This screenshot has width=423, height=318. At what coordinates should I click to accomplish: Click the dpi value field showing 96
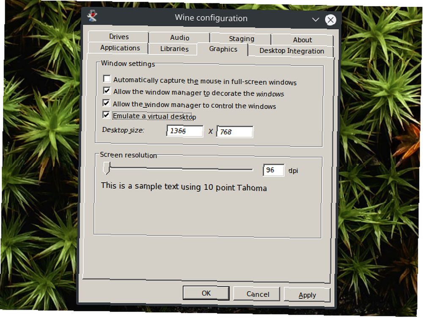(273, 170)
